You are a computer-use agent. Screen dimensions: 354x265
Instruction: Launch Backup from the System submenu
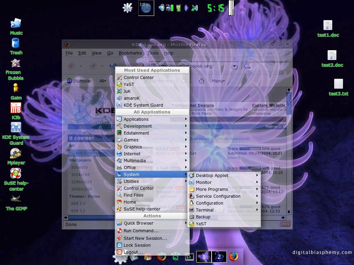click(224, 217)
